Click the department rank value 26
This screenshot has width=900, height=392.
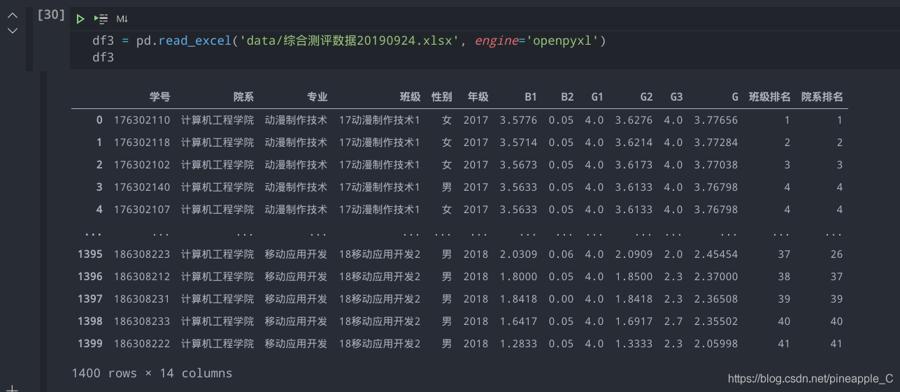tap(836, 254)
